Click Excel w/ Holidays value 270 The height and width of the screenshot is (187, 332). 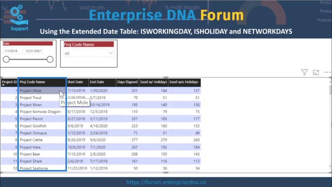[x=164, y=140]
